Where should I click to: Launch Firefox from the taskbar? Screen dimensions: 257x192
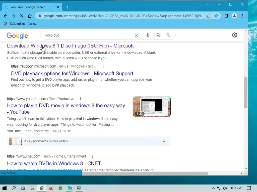coord(51,188)
